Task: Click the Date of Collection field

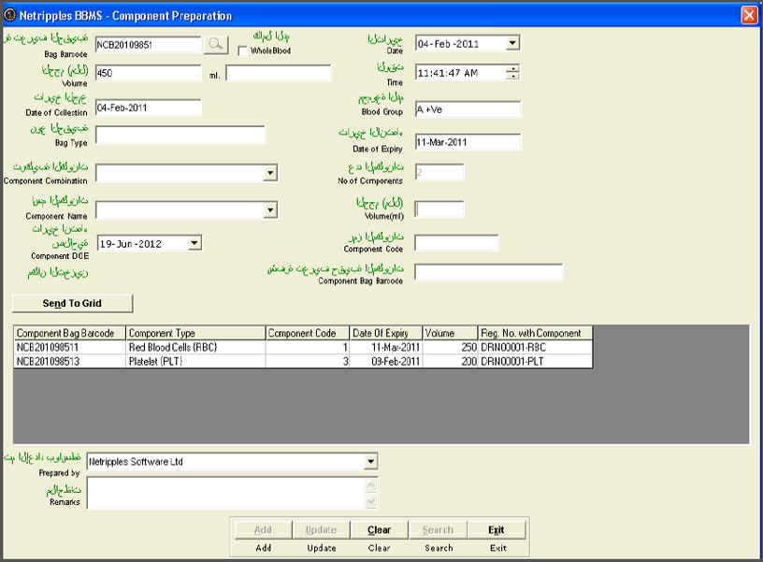Action: [x=148, y=108]
